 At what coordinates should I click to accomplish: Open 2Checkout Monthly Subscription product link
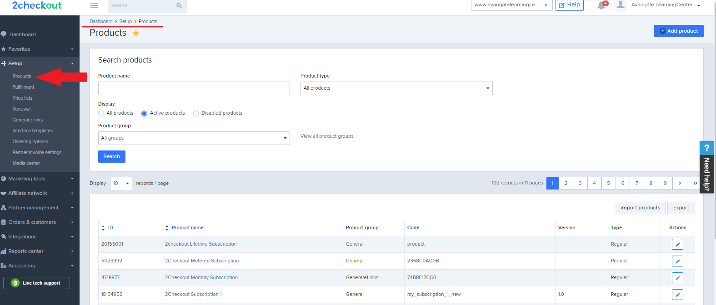click(x=201, y=277)
